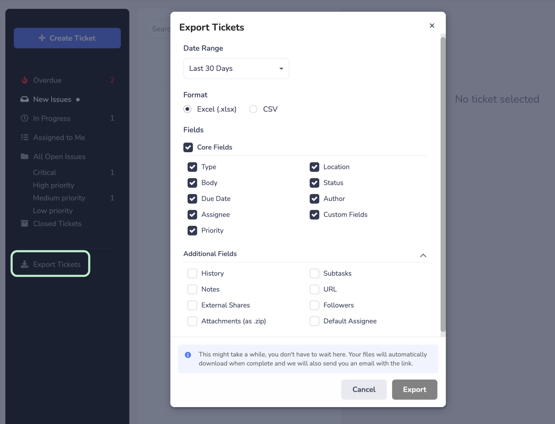Click the Closed Tickets archive icon
This screenshot has width=555, height=424.
coord(25,224)
